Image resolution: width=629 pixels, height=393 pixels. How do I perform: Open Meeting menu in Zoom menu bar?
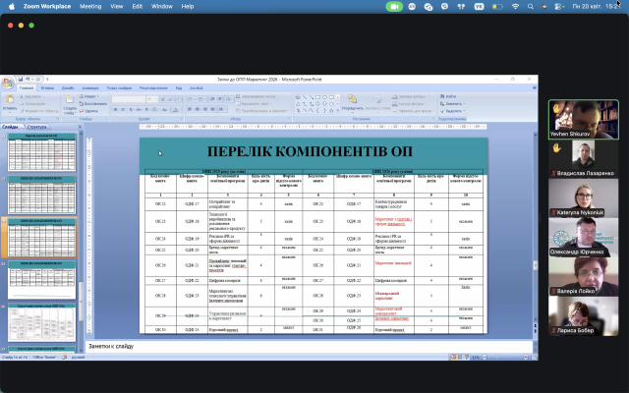pyautogui.click(x=90, y=7)
